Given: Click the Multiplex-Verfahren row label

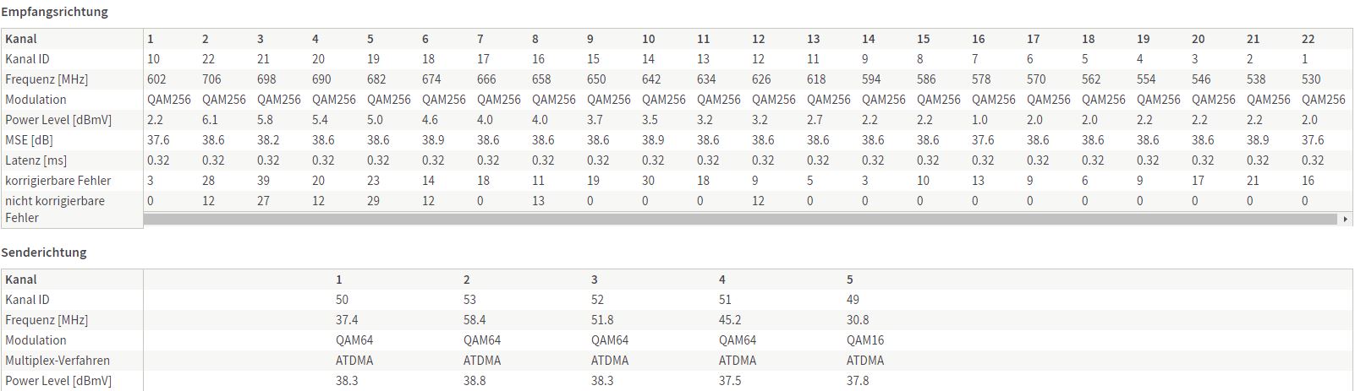Looking at the screenshot, I should pyautogui.click(x=58, y=361).
